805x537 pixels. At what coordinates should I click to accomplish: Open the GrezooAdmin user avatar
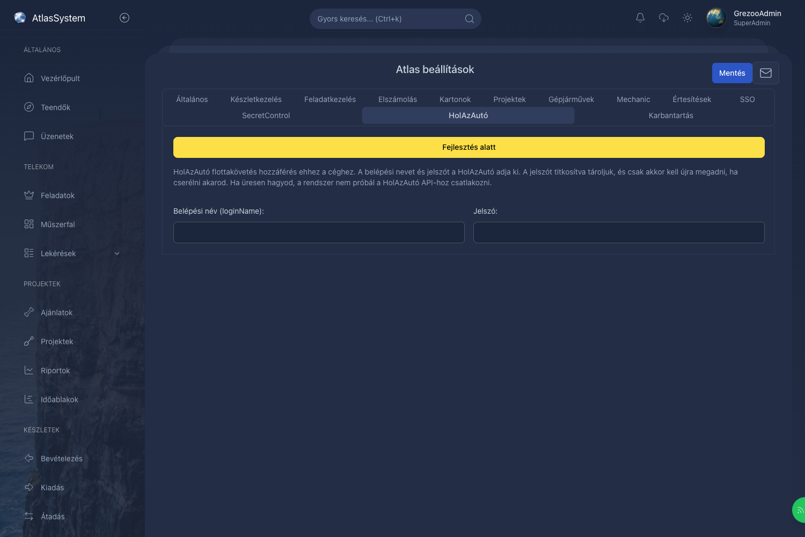(716, 18)
